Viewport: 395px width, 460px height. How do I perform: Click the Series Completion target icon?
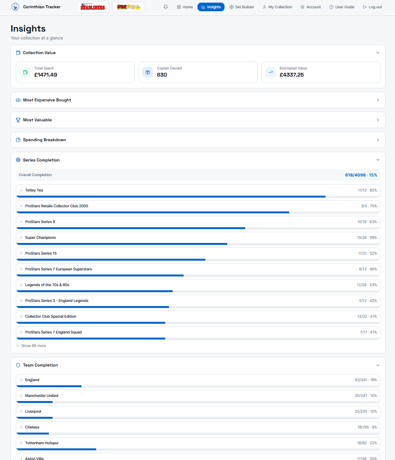click(18, 160)
